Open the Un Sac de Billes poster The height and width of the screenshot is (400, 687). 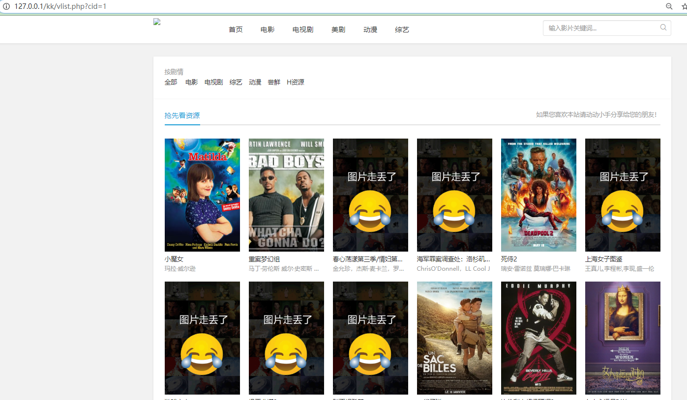point(454,338)
